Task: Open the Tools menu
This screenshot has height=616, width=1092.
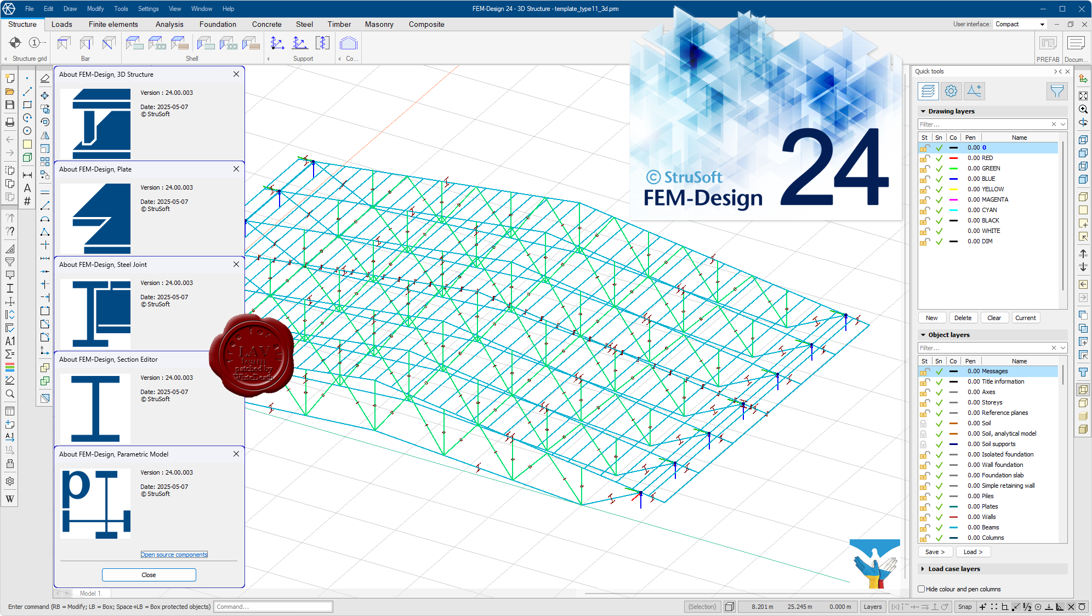Action: click(121, 9)
